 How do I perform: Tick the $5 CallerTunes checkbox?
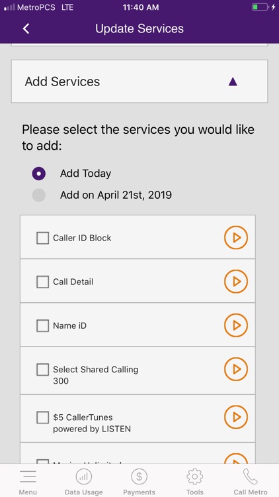[43, 417]
